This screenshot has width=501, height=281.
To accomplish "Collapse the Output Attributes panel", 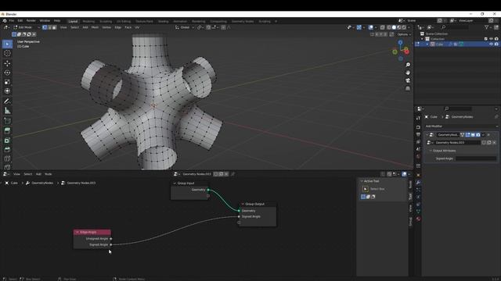I will coord(431,151).
